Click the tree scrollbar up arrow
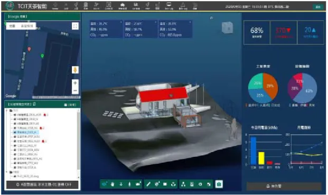Viewport: 328px width, 195px height. tap(79, 110)
